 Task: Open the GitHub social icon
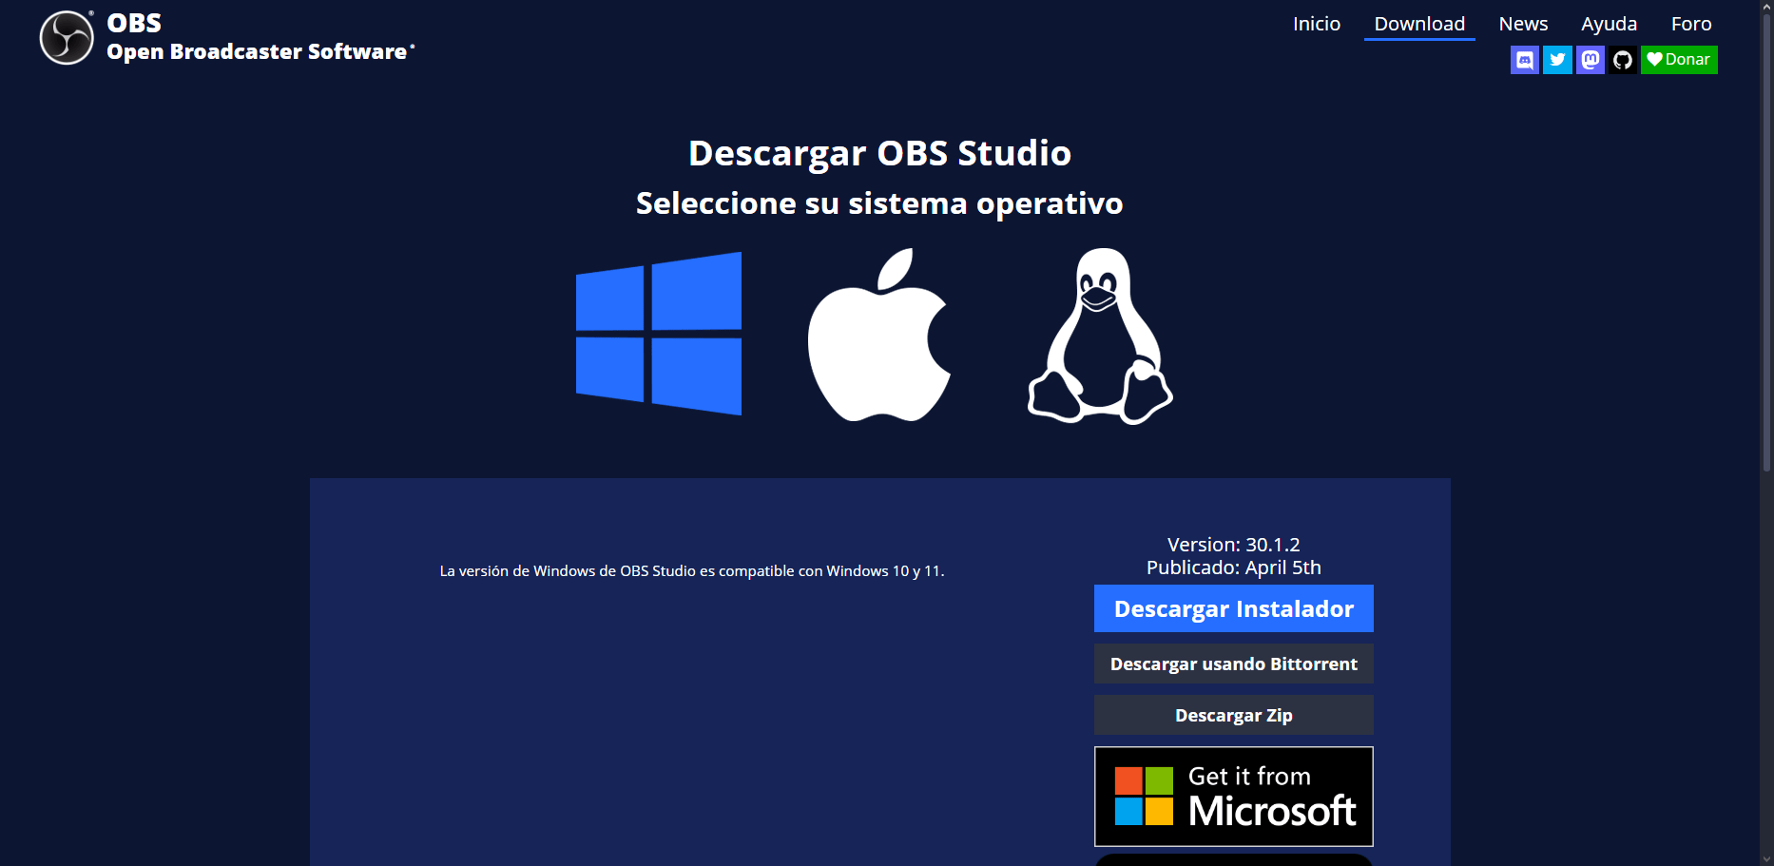(1623, 60)
